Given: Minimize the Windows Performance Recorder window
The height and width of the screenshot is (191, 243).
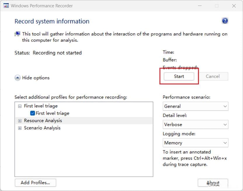Looking at the screenshot, I should tap(200, 6).
